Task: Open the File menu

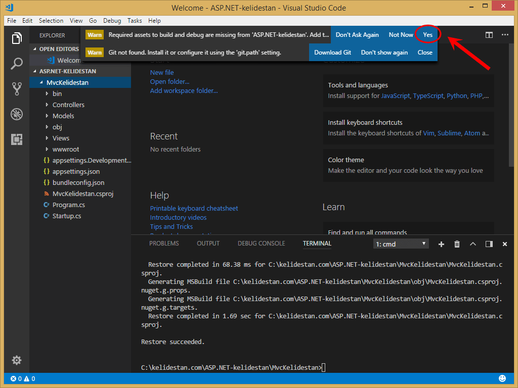Action: pyautogui.click(x=12, y=20)
